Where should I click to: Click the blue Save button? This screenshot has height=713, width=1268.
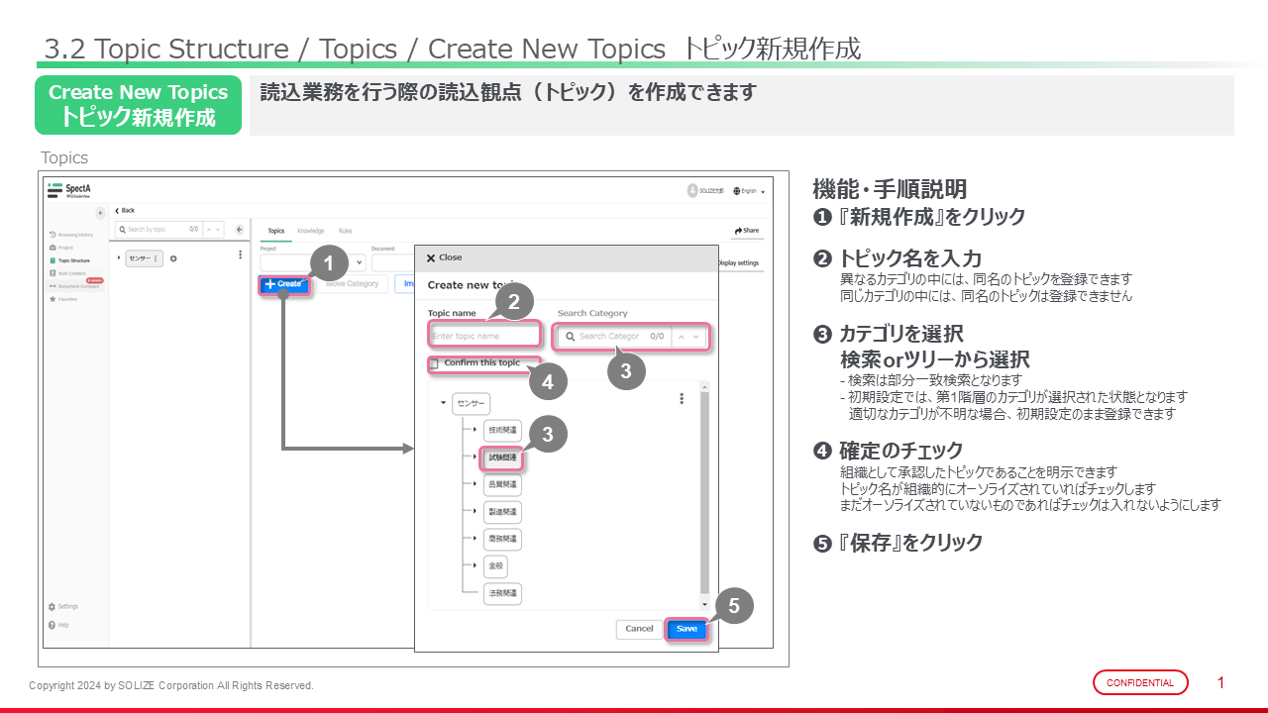pos(687,629)
